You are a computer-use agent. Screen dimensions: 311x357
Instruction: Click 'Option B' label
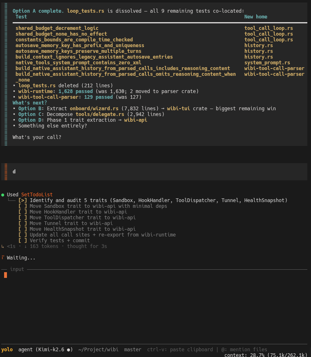[30, 109]
